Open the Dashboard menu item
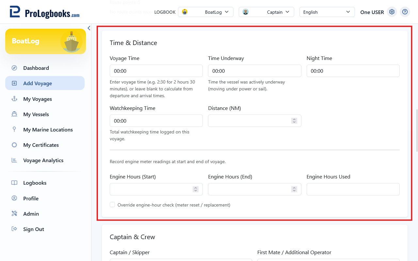This screenshot has width=418, height=261. (45, 68)
